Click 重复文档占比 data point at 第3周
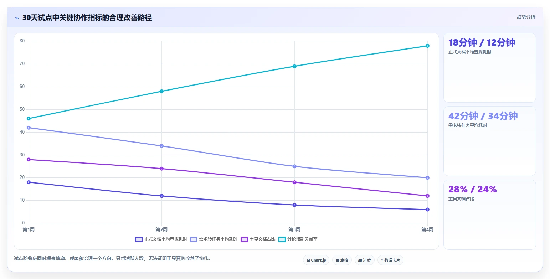 tap(294, 182)
